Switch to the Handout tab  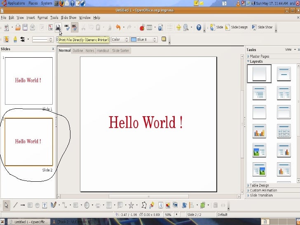(x=103, y=51)
